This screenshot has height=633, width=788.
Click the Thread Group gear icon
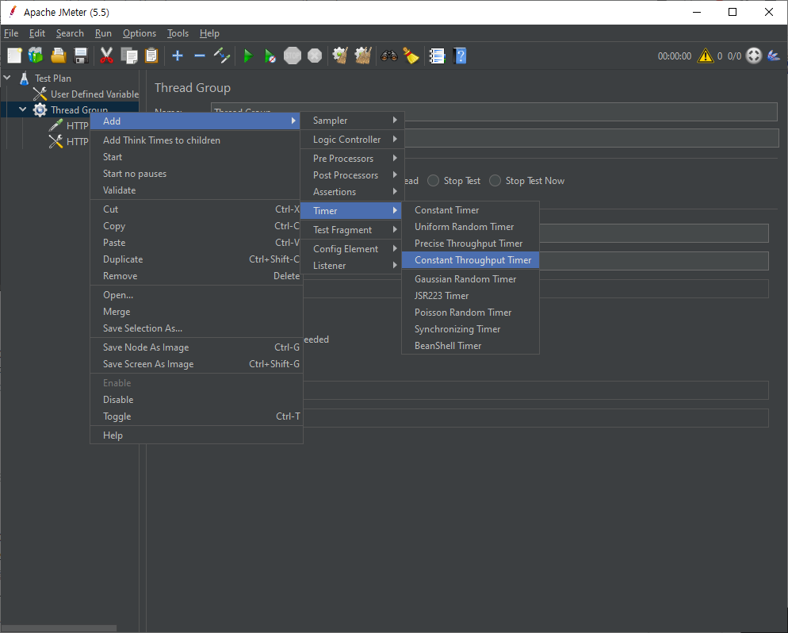click(40, 109)
